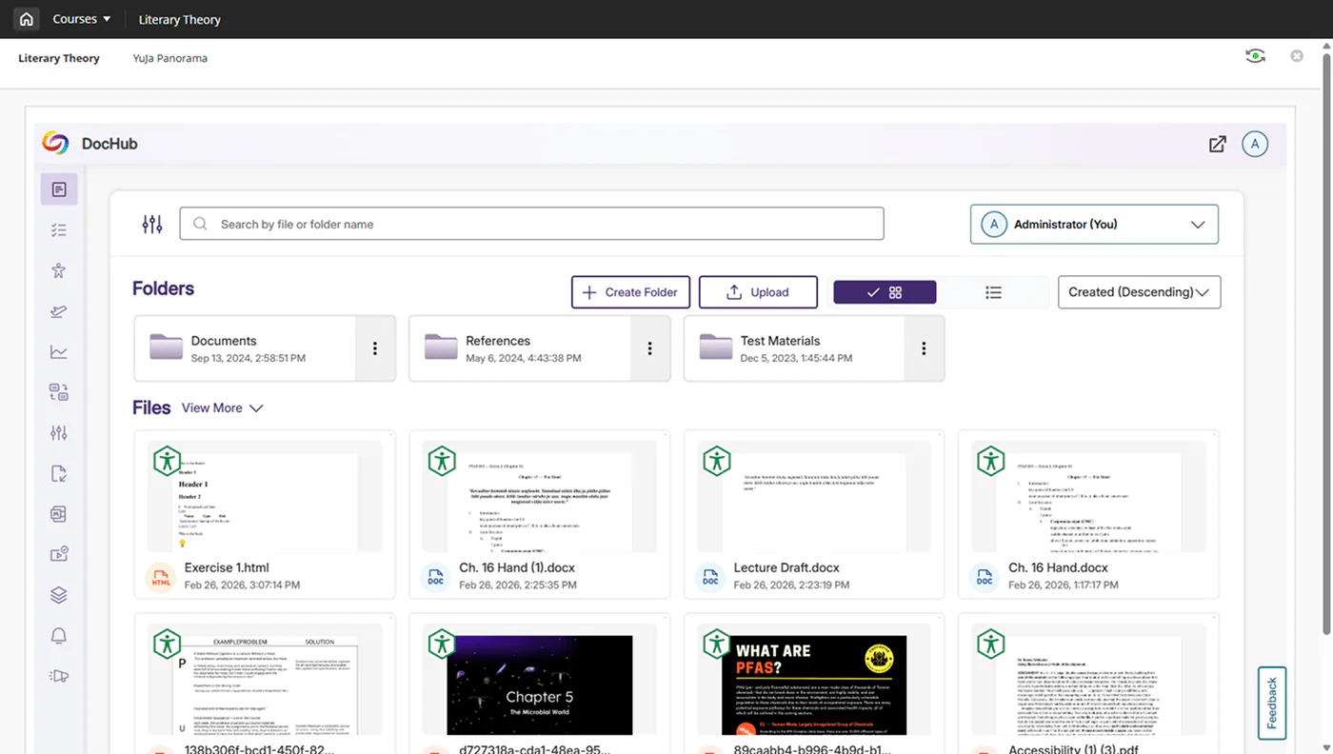Open the accessibility figure icon in the sidebar
Image resolution: width=1333 pixels, height=754 pixels.
pos(59,270)
